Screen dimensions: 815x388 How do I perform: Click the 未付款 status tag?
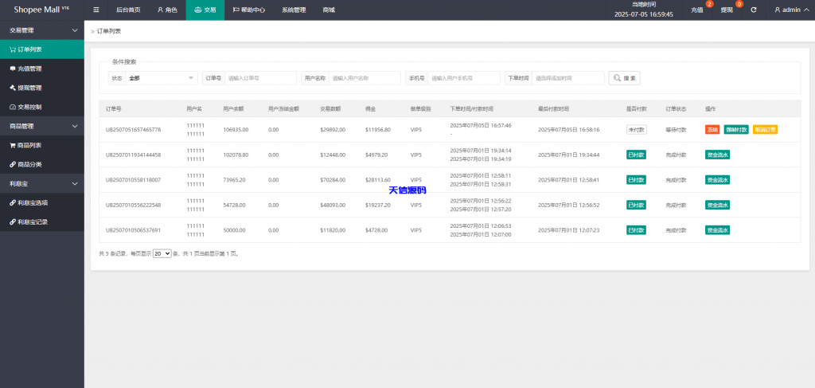[636, 130]
